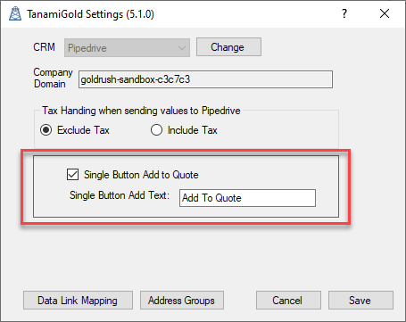The width and height of the screenshot is (406, 322).
Task: Open the Address Groups settings
Action: [182, 301]
